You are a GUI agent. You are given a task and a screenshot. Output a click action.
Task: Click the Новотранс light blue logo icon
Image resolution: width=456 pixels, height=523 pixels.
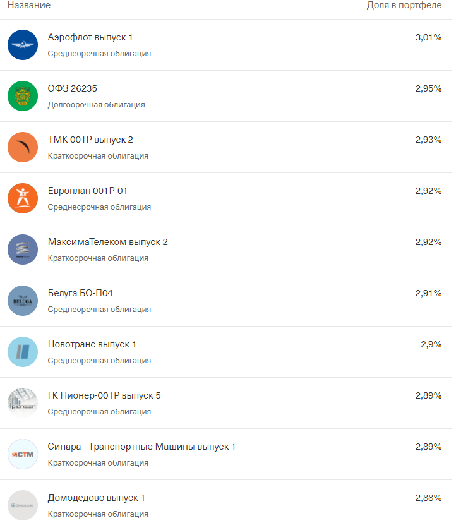23,352
